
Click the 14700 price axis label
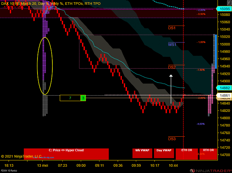(x=225, y=155)
